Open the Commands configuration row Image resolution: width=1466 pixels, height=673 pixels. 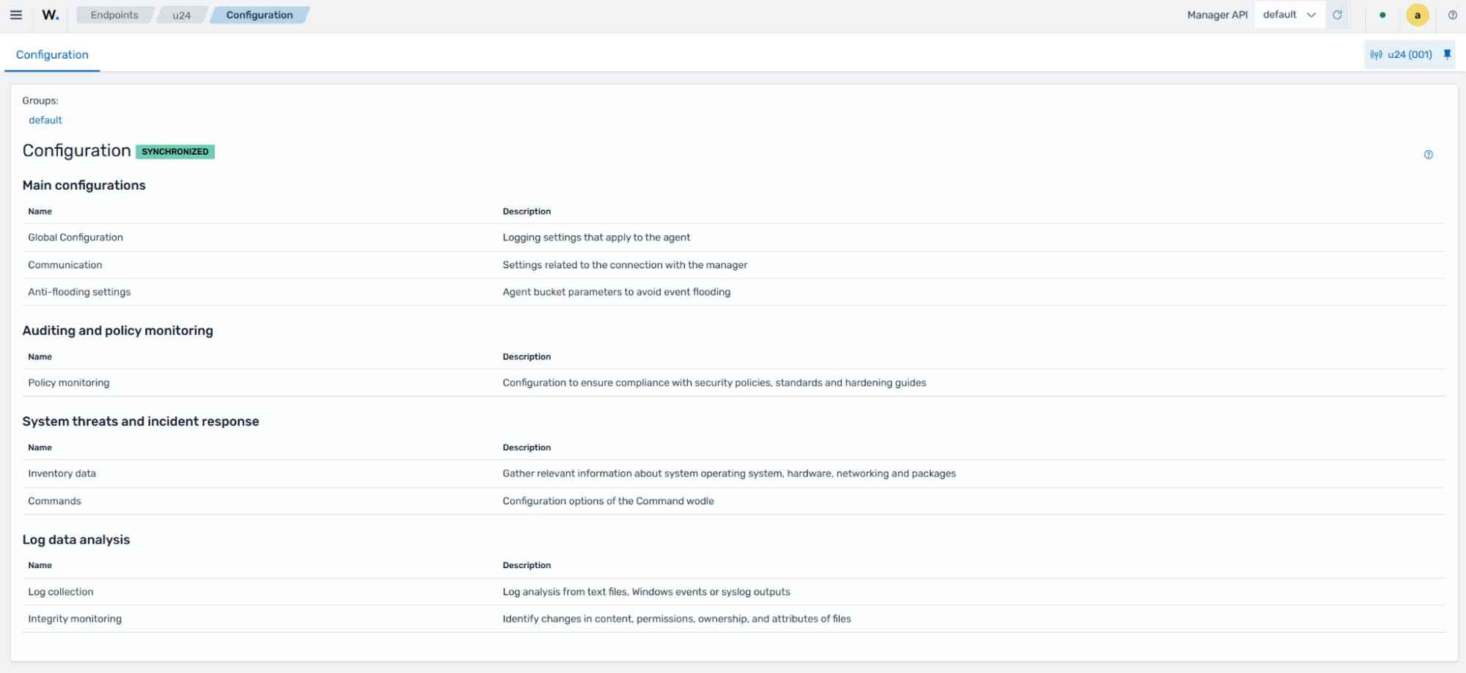pyautogui.click(x=734, y=501)
